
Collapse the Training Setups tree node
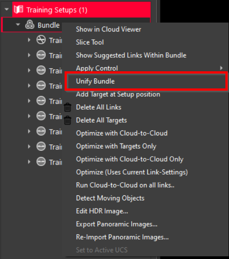tap(7, 9)
